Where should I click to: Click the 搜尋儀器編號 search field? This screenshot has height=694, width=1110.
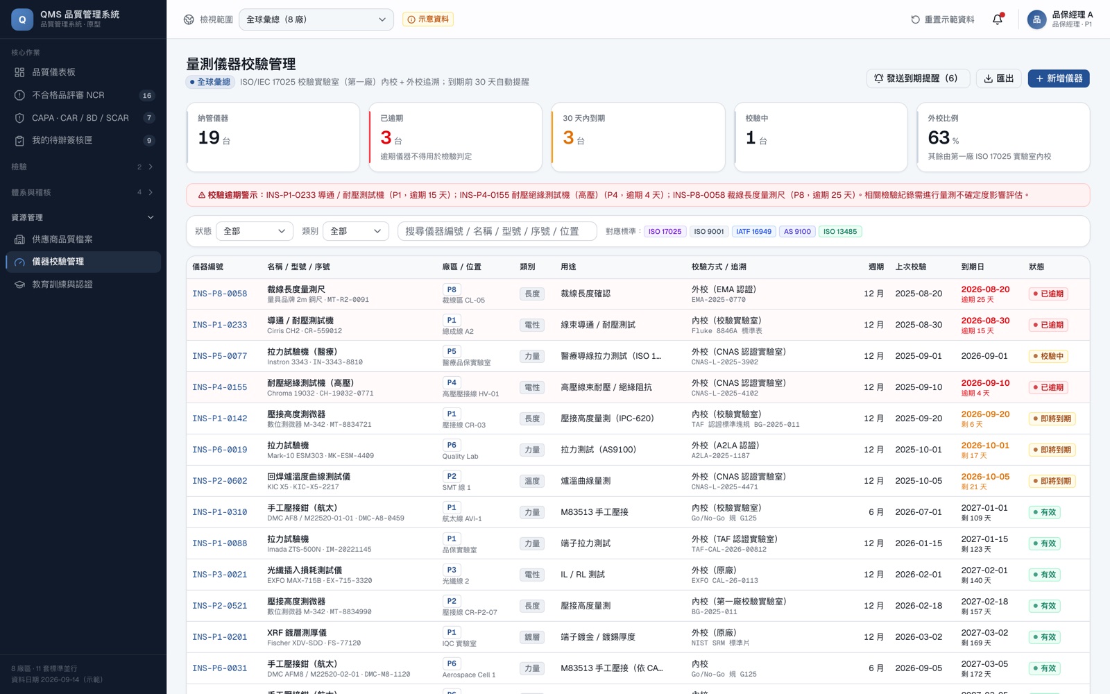[497, 231]
